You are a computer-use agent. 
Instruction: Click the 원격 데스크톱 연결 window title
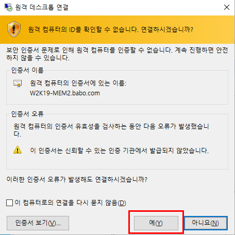(42, 7)
